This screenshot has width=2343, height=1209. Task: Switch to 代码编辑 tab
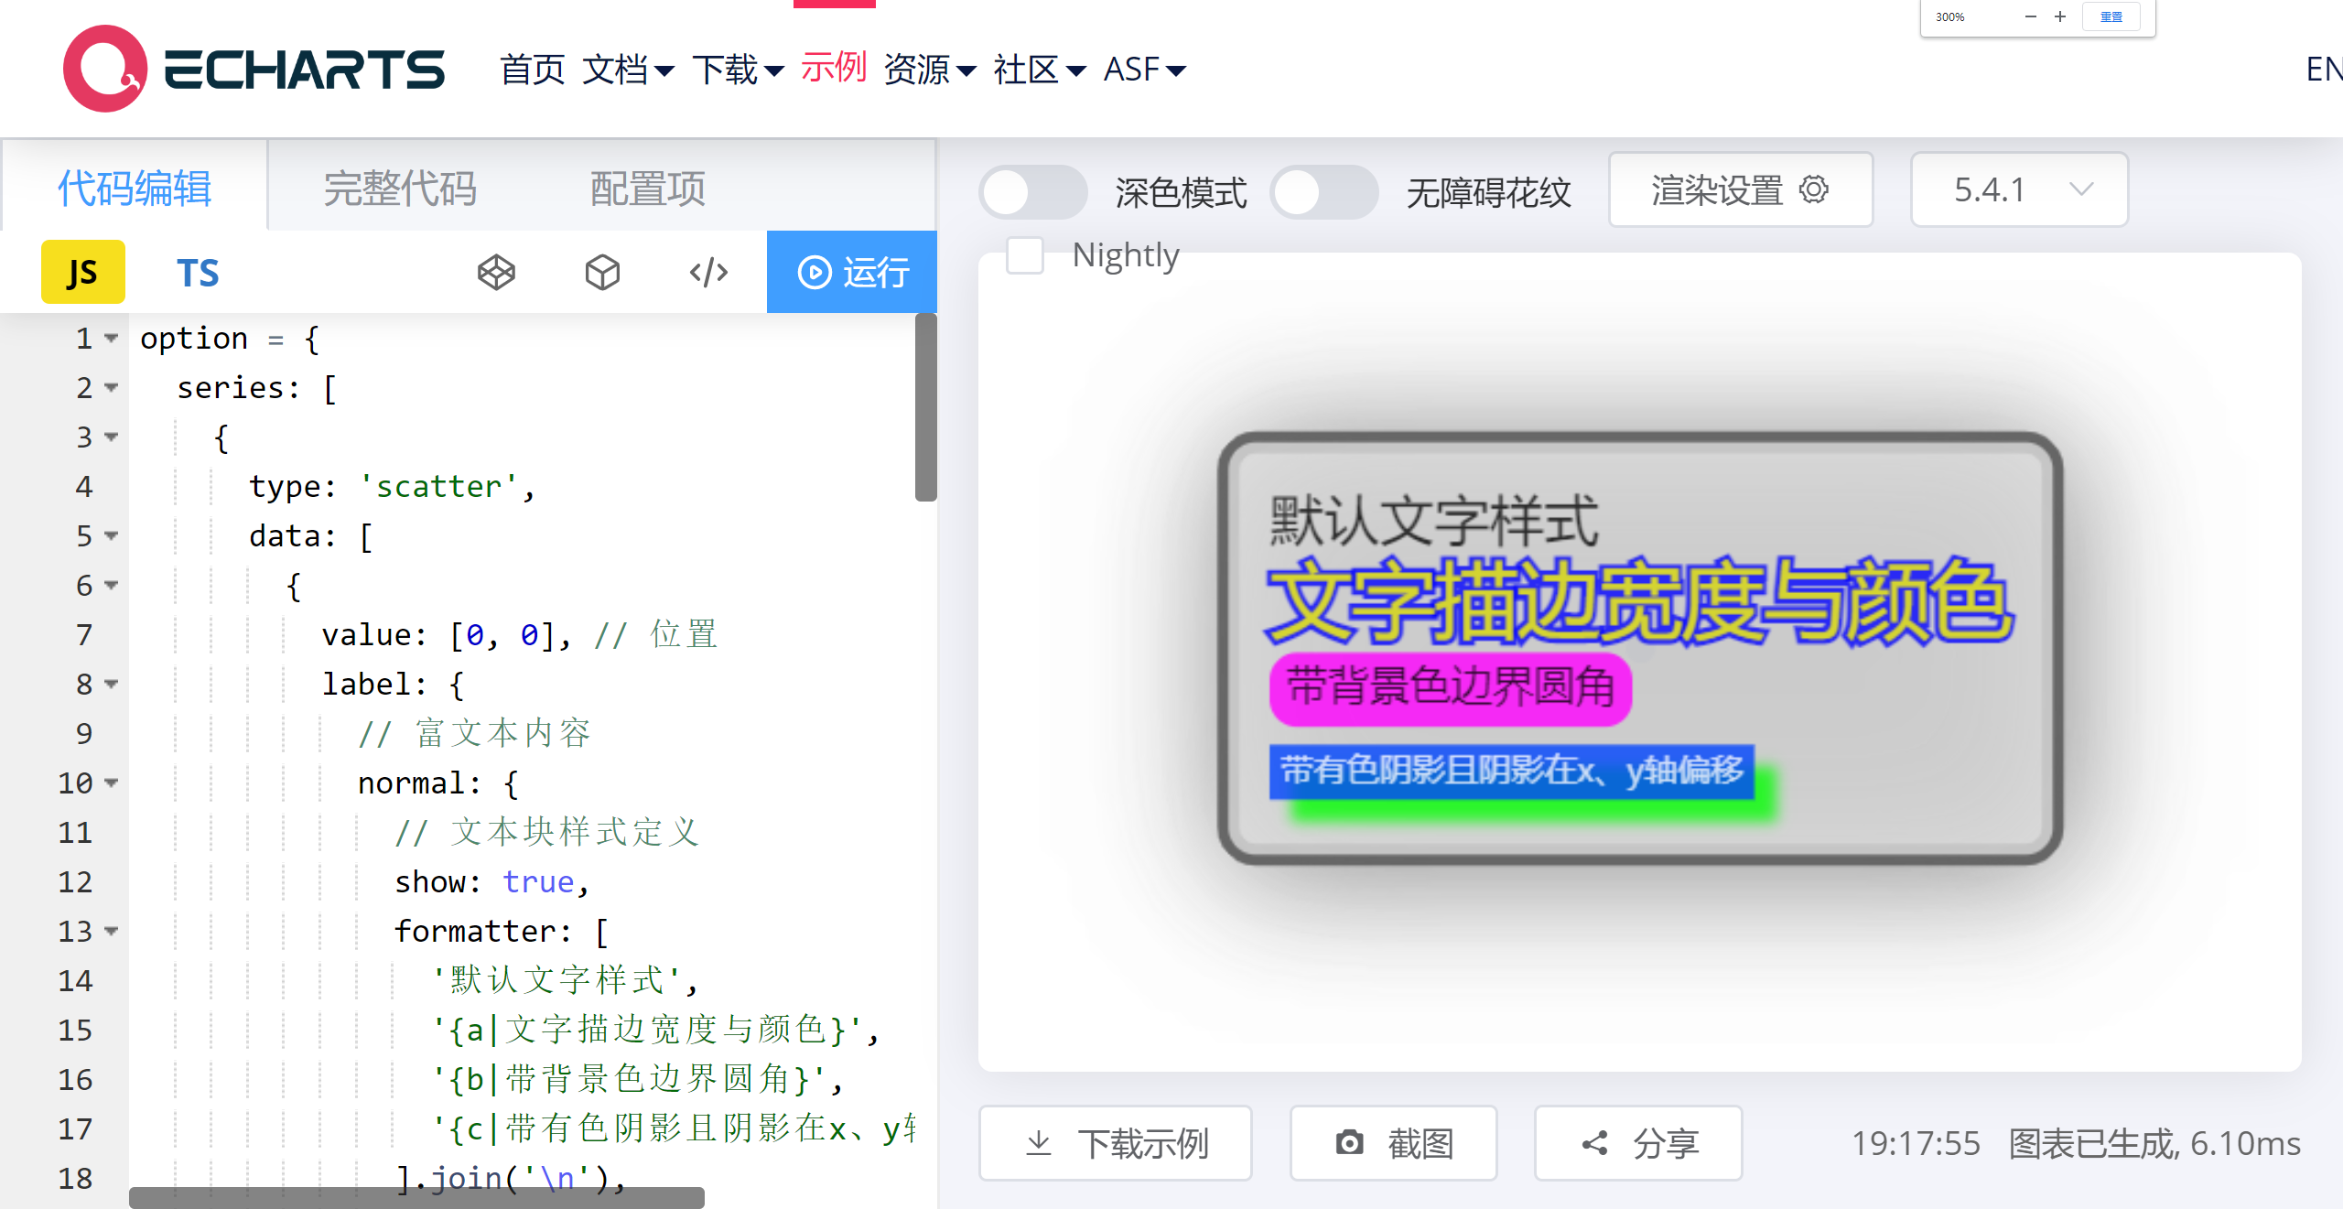tap(135, 189)
